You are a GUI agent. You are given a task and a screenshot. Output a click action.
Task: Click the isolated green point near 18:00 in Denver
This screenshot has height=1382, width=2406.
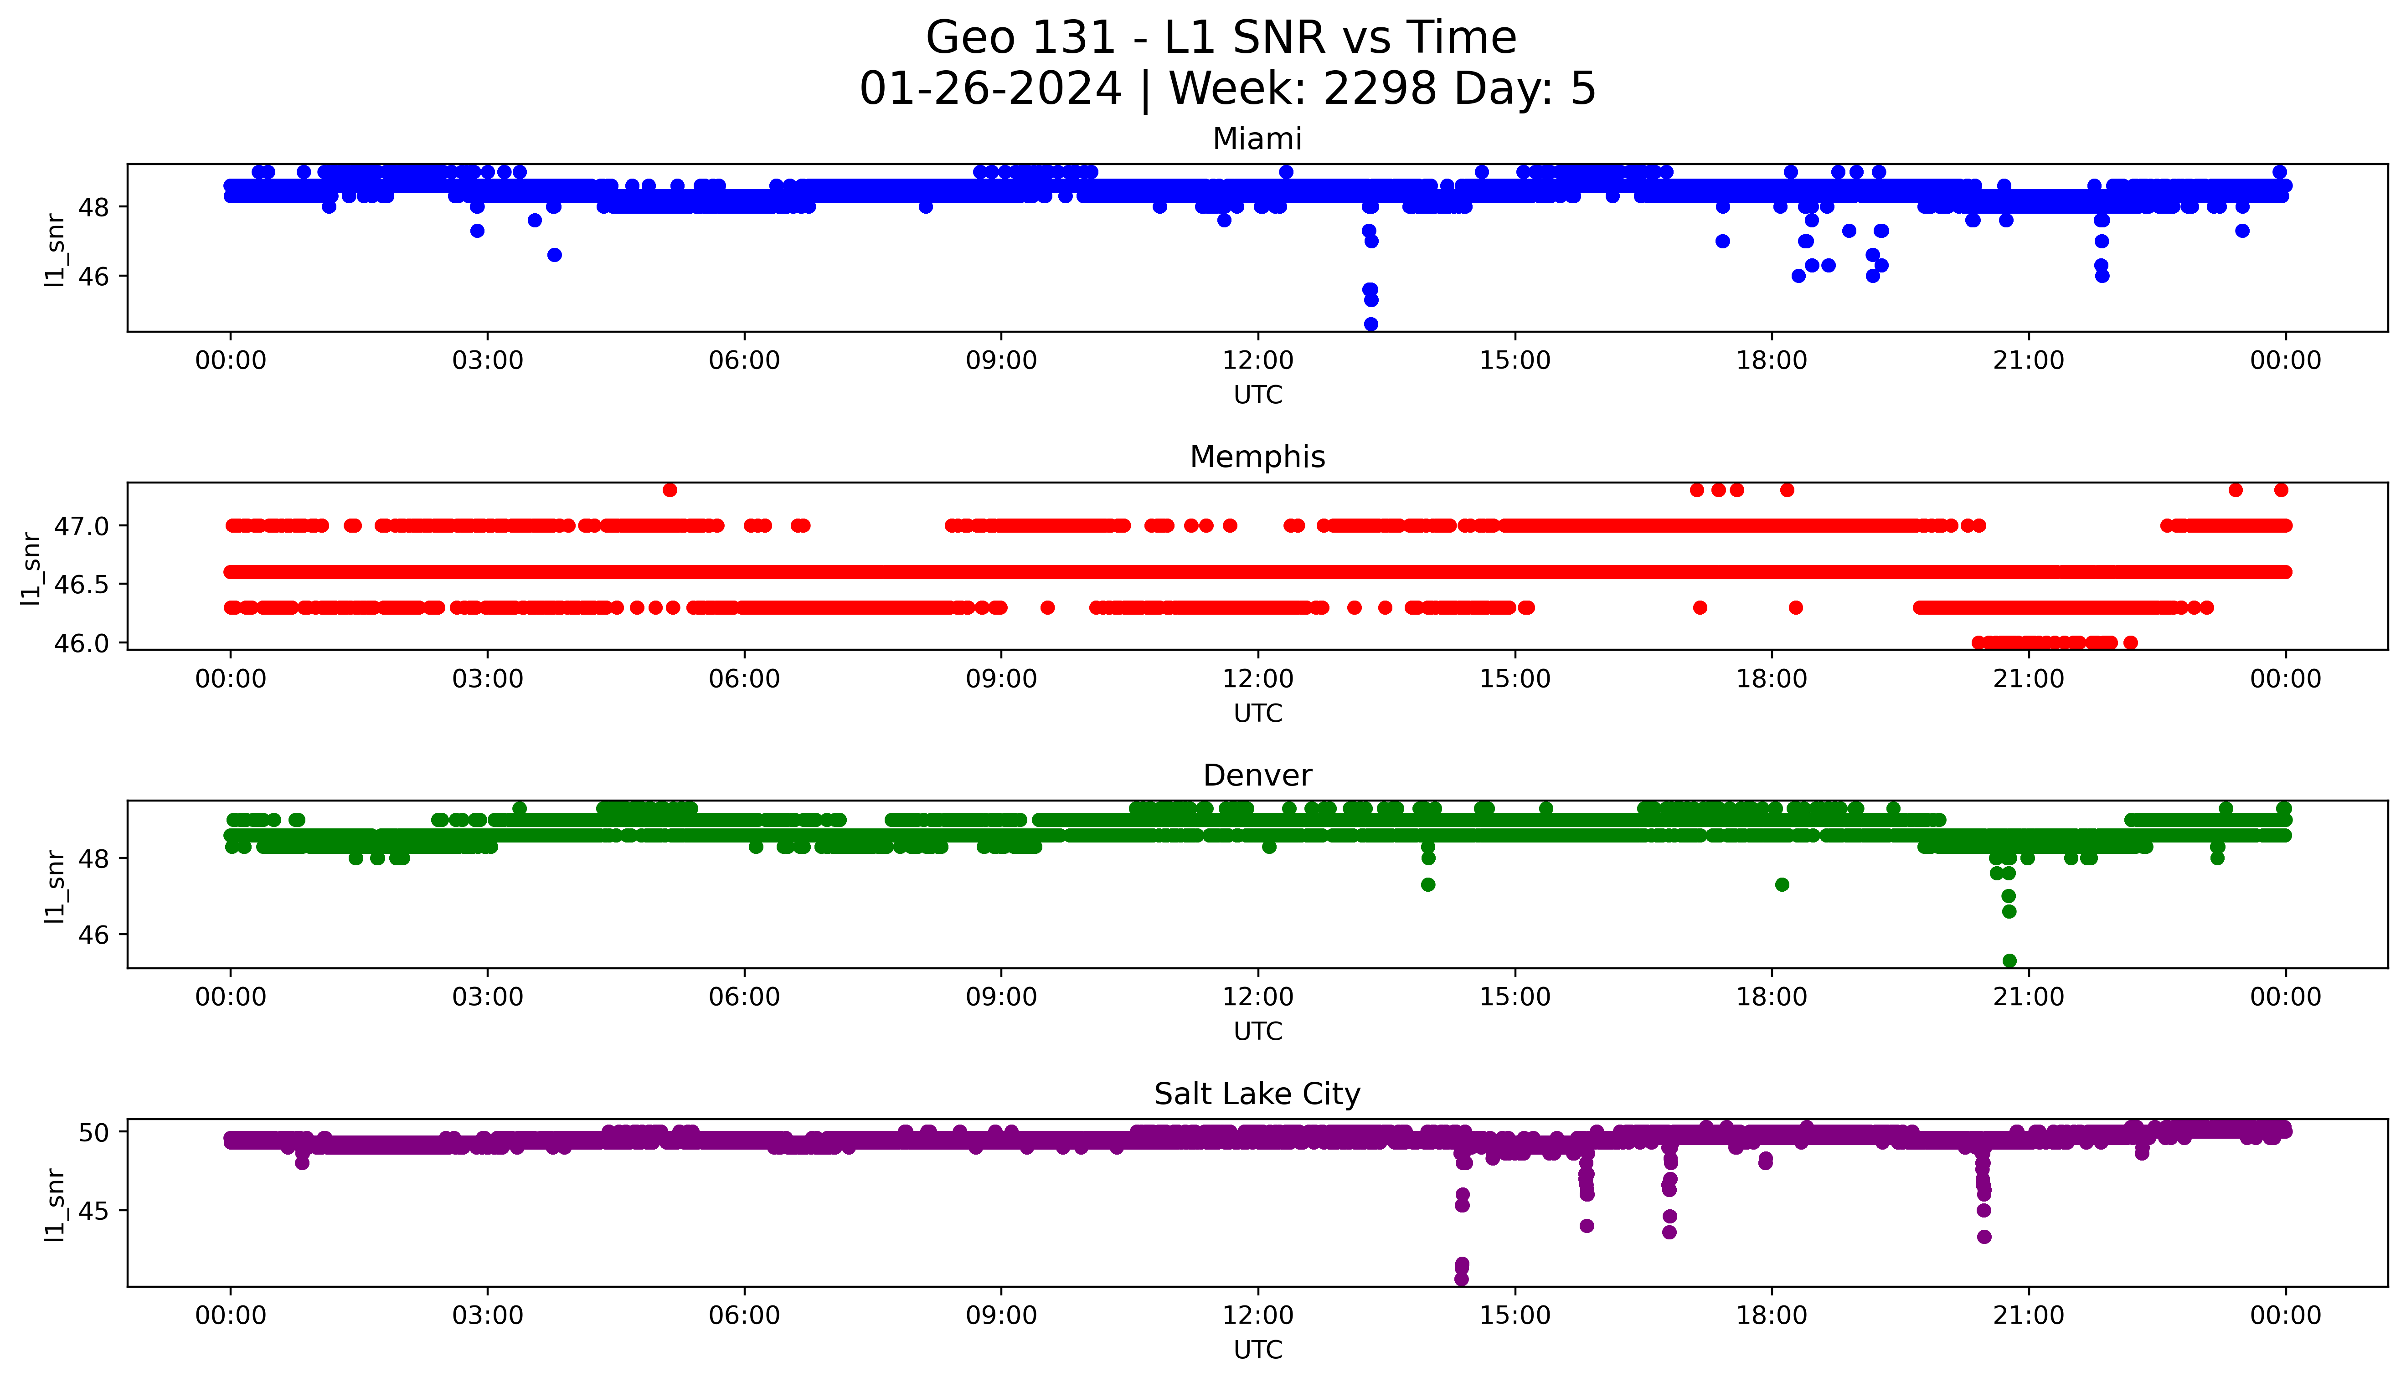(1782, 884)
